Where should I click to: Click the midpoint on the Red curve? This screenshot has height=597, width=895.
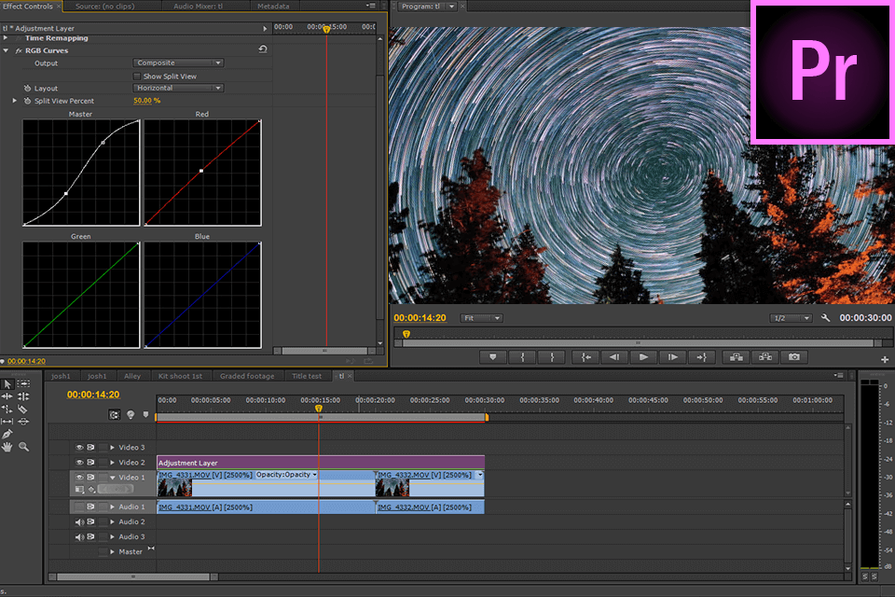pyautogui.click(x=201, y=171)
